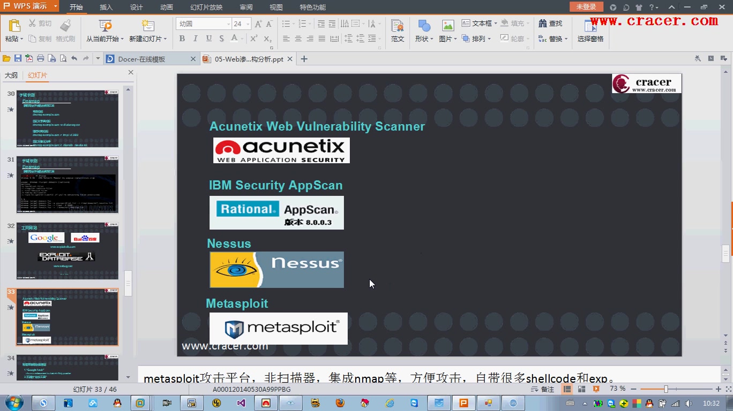733x411 pixels.
Task: Open the Insert (插入) ribbon tab
Action: pyautogui.click(x=106, y=7)
